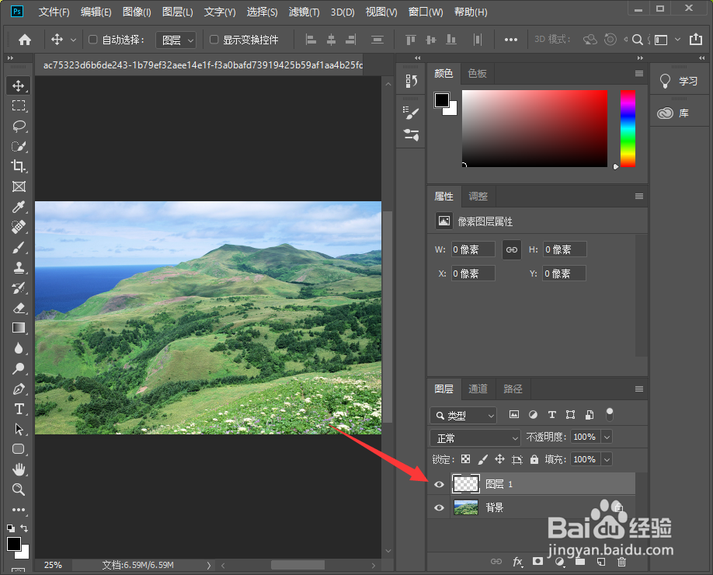Select the History Brush tool
Image resolution: width=713 pixels, height=575 pixels.
pyautogui.click(x=18, y=287)
